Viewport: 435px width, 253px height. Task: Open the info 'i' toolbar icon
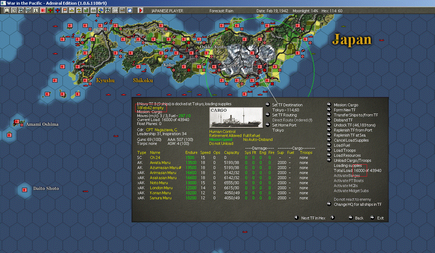(35, 10)
